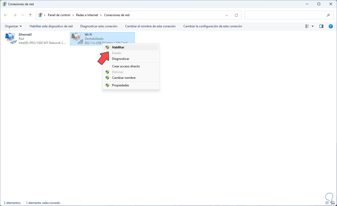The height and width of the screenshot is (206, 337).
Task: Toggle the preview pane button
Action: [x=321, y=26]
